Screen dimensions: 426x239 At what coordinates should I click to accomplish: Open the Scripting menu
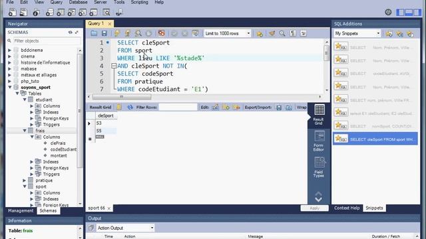coord(139,2)
